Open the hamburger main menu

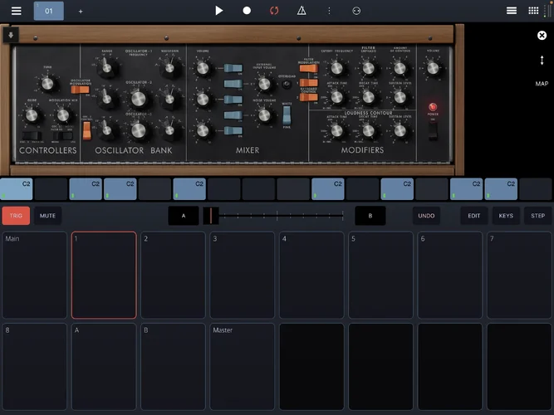point(17,11)
